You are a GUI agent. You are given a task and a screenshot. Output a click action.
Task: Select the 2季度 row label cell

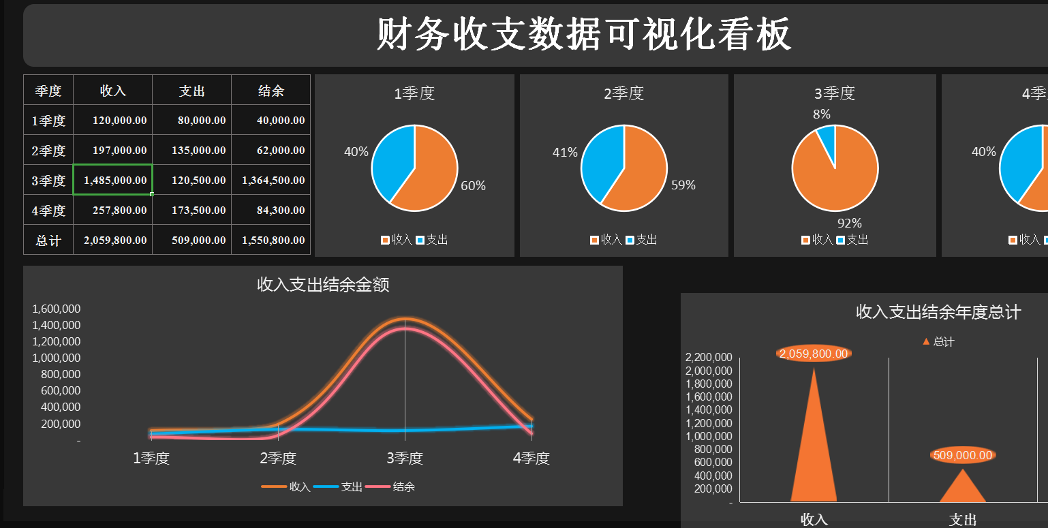48,150
